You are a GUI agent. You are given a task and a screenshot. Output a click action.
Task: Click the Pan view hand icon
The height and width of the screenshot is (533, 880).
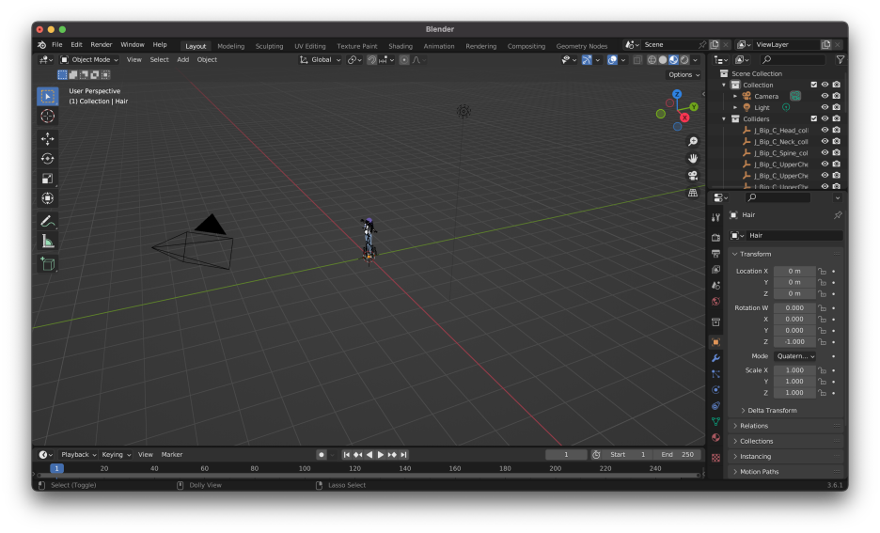(693, 159)
